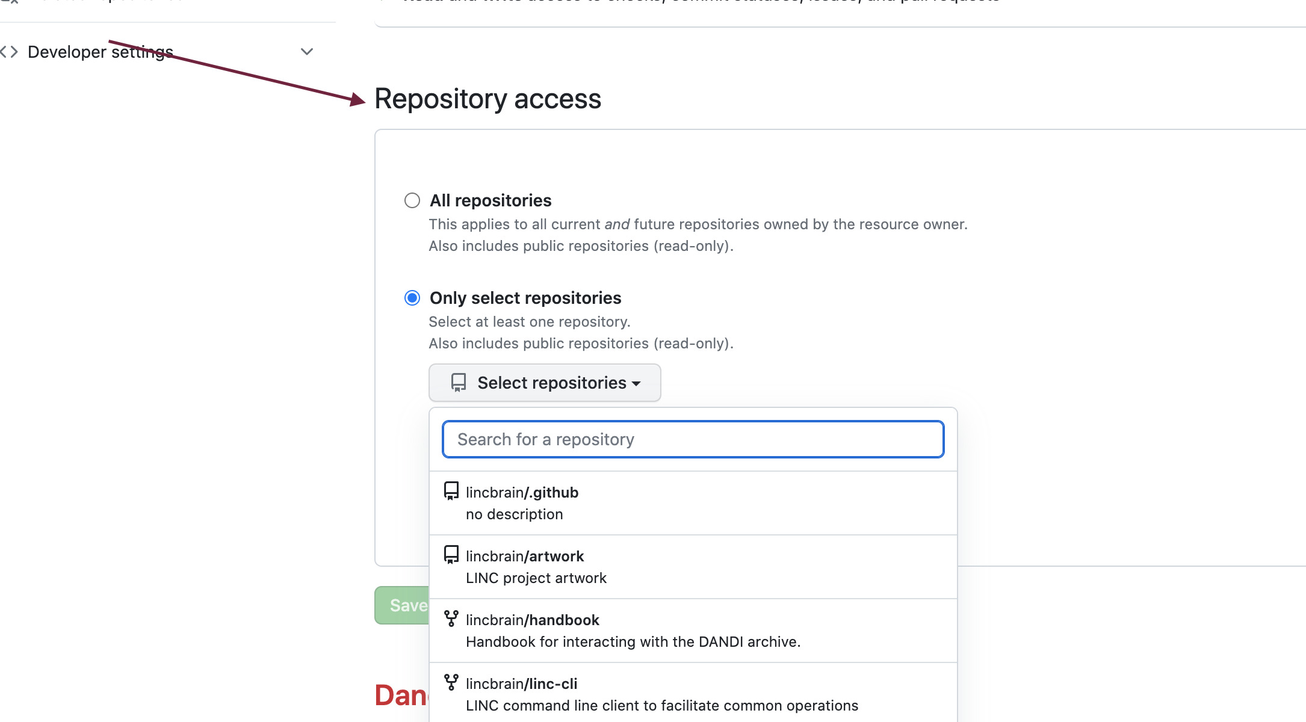Select Only select repositories radio button
The height and width of the screenshot is (722, 1306).
[412, 298]
